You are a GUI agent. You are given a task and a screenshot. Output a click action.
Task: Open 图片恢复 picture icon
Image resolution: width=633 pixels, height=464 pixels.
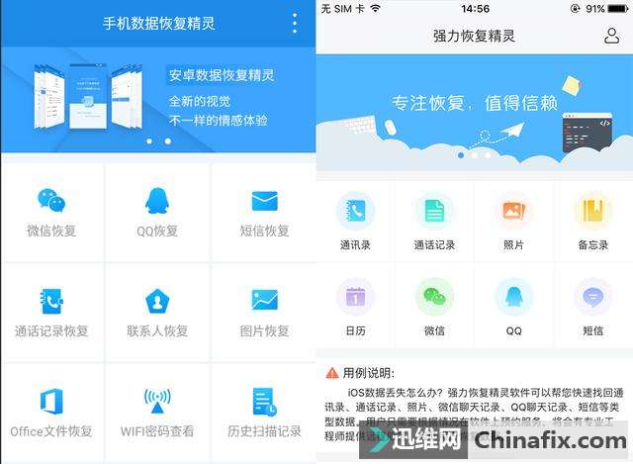point(264,300)
